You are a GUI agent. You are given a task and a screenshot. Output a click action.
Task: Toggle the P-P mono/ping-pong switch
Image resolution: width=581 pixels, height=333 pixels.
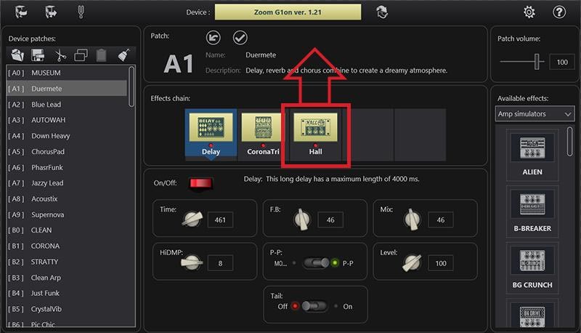(x=316, y=263)
